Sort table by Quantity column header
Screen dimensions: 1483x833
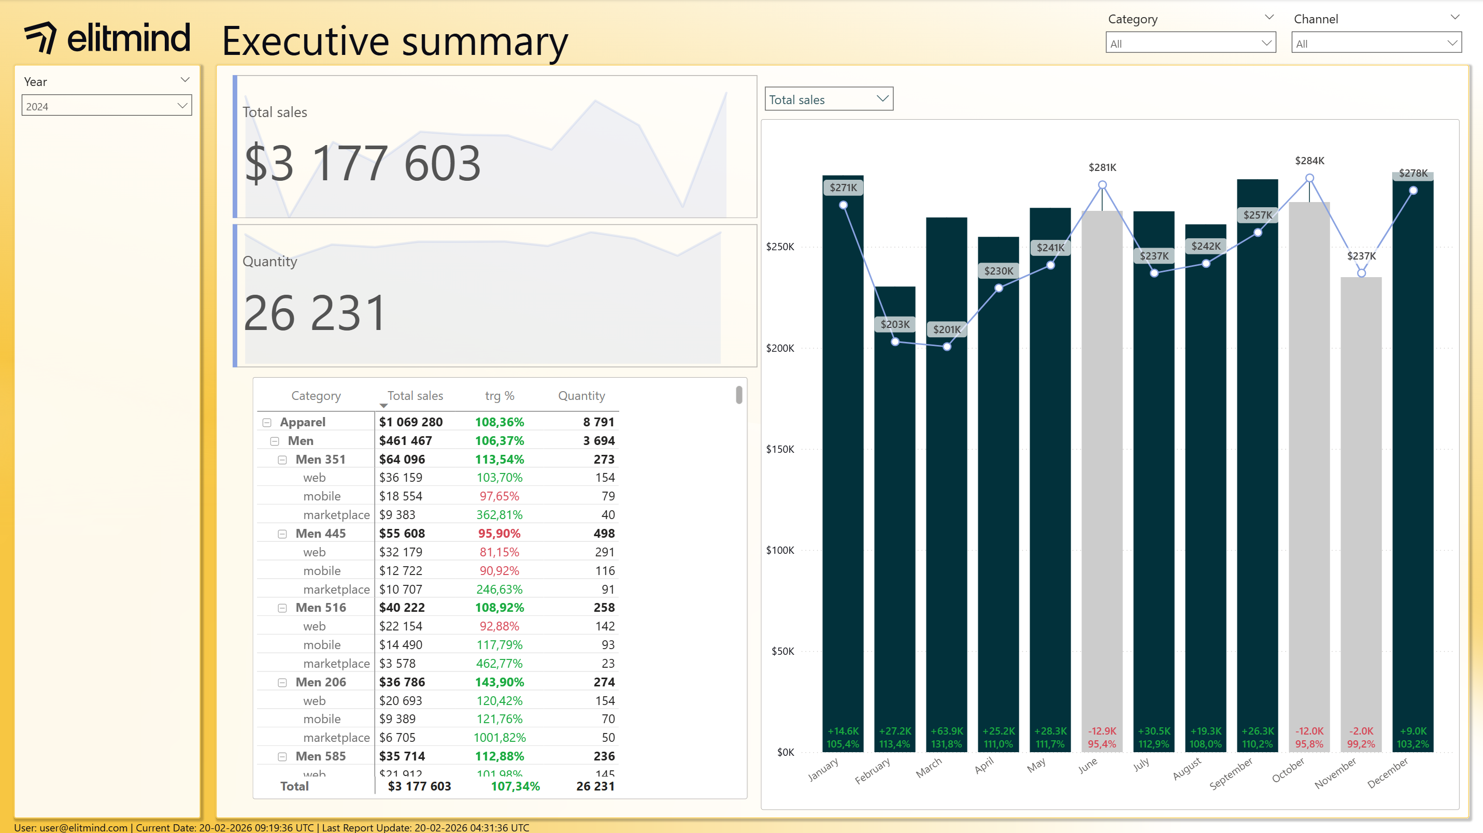coord(581,395)
